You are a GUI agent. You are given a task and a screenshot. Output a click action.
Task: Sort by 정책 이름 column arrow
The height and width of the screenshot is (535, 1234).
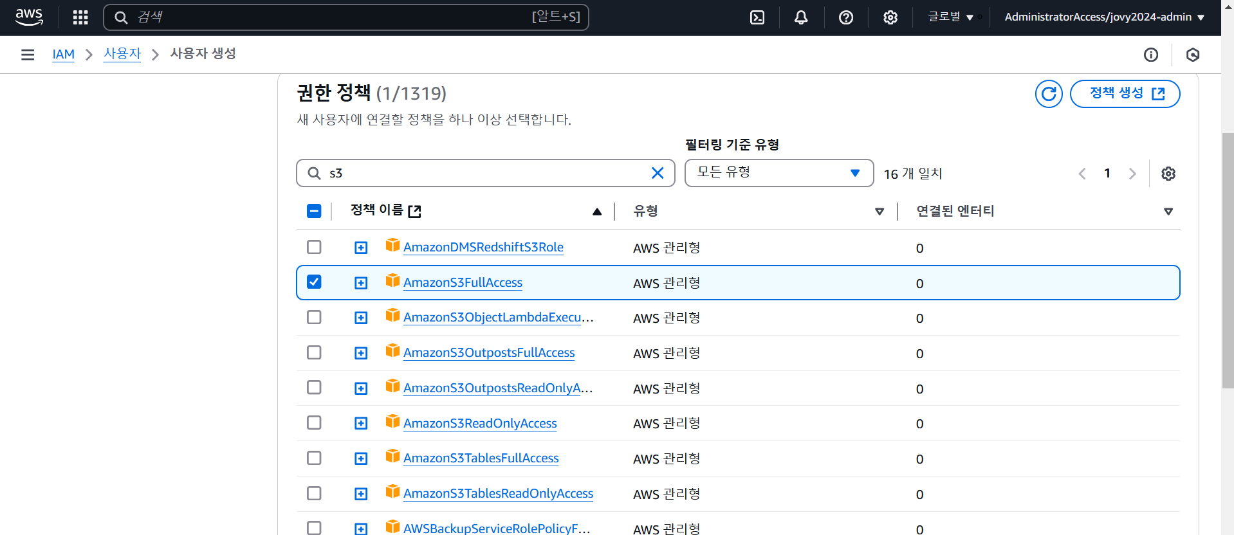click(x=597, y=212)
